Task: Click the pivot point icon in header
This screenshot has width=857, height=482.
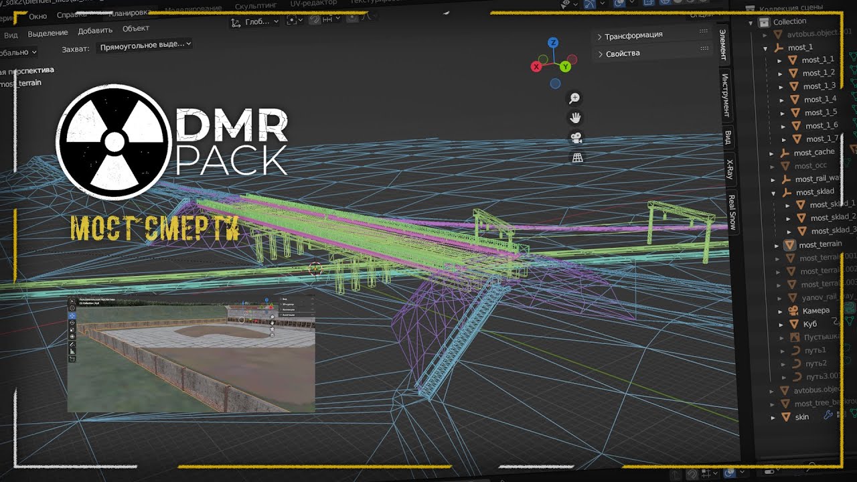Action: [x=292, y=21]
